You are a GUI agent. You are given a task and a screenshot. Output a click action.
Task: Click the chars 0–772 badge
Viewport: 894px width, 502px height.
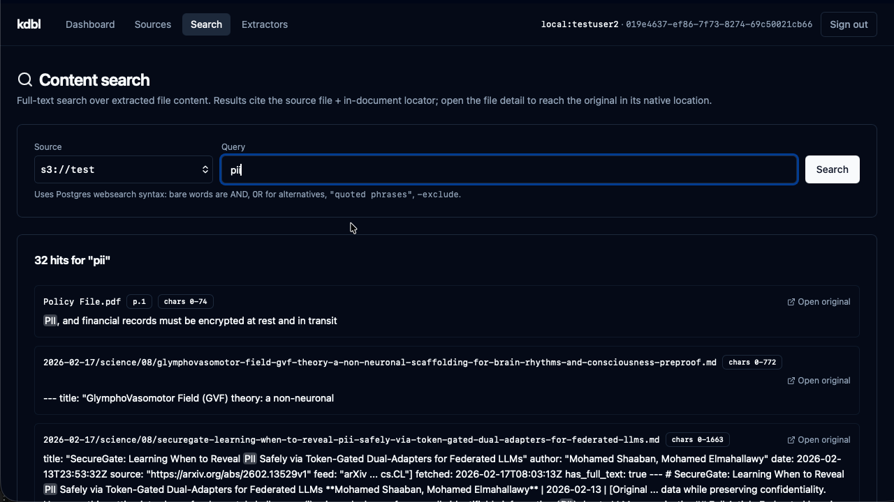[752, 363]
